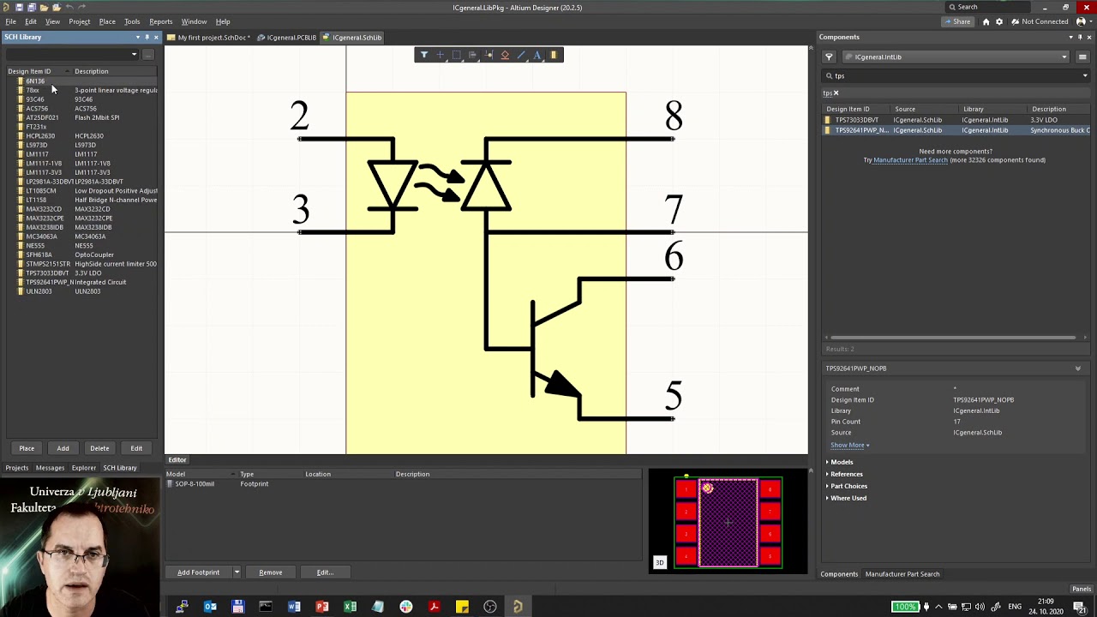Open the Reports menu

[160, 21]
